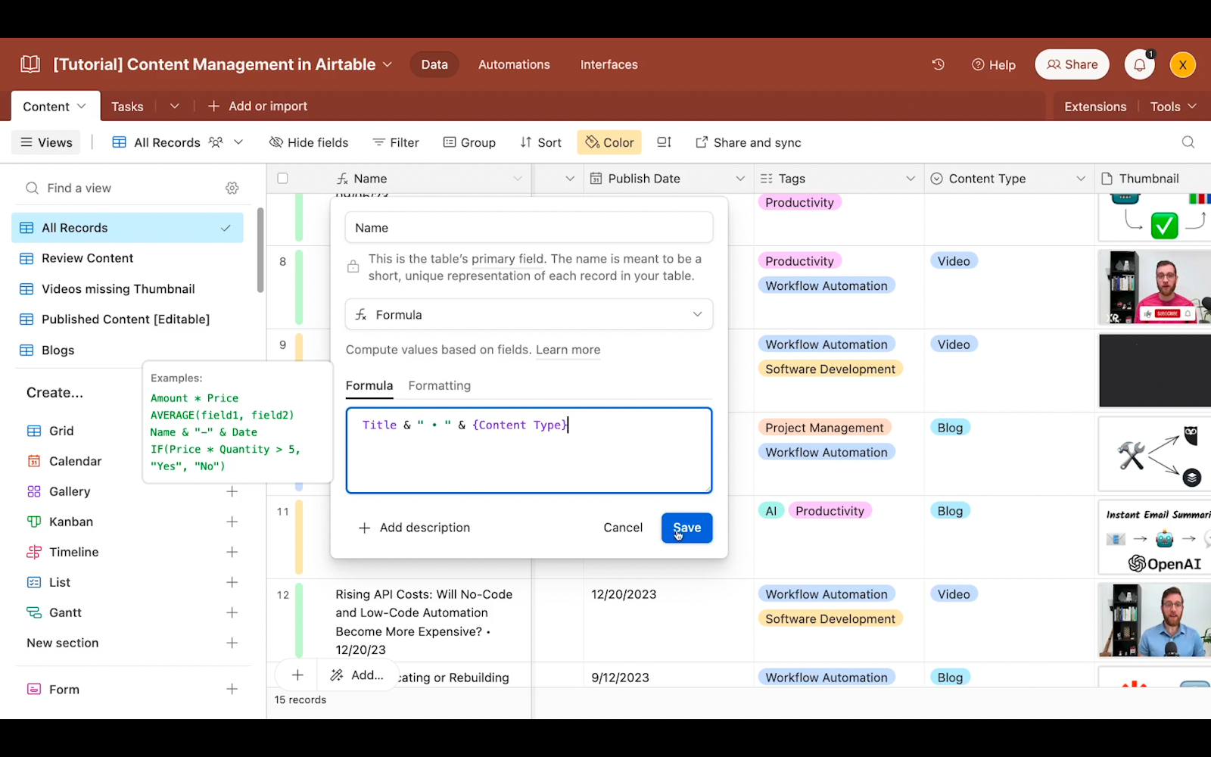This screenshot has width=1211, height=757.
Task: Open Videos missing Thumbnail view
Action: pyautogui.click(x=127, y=289)
